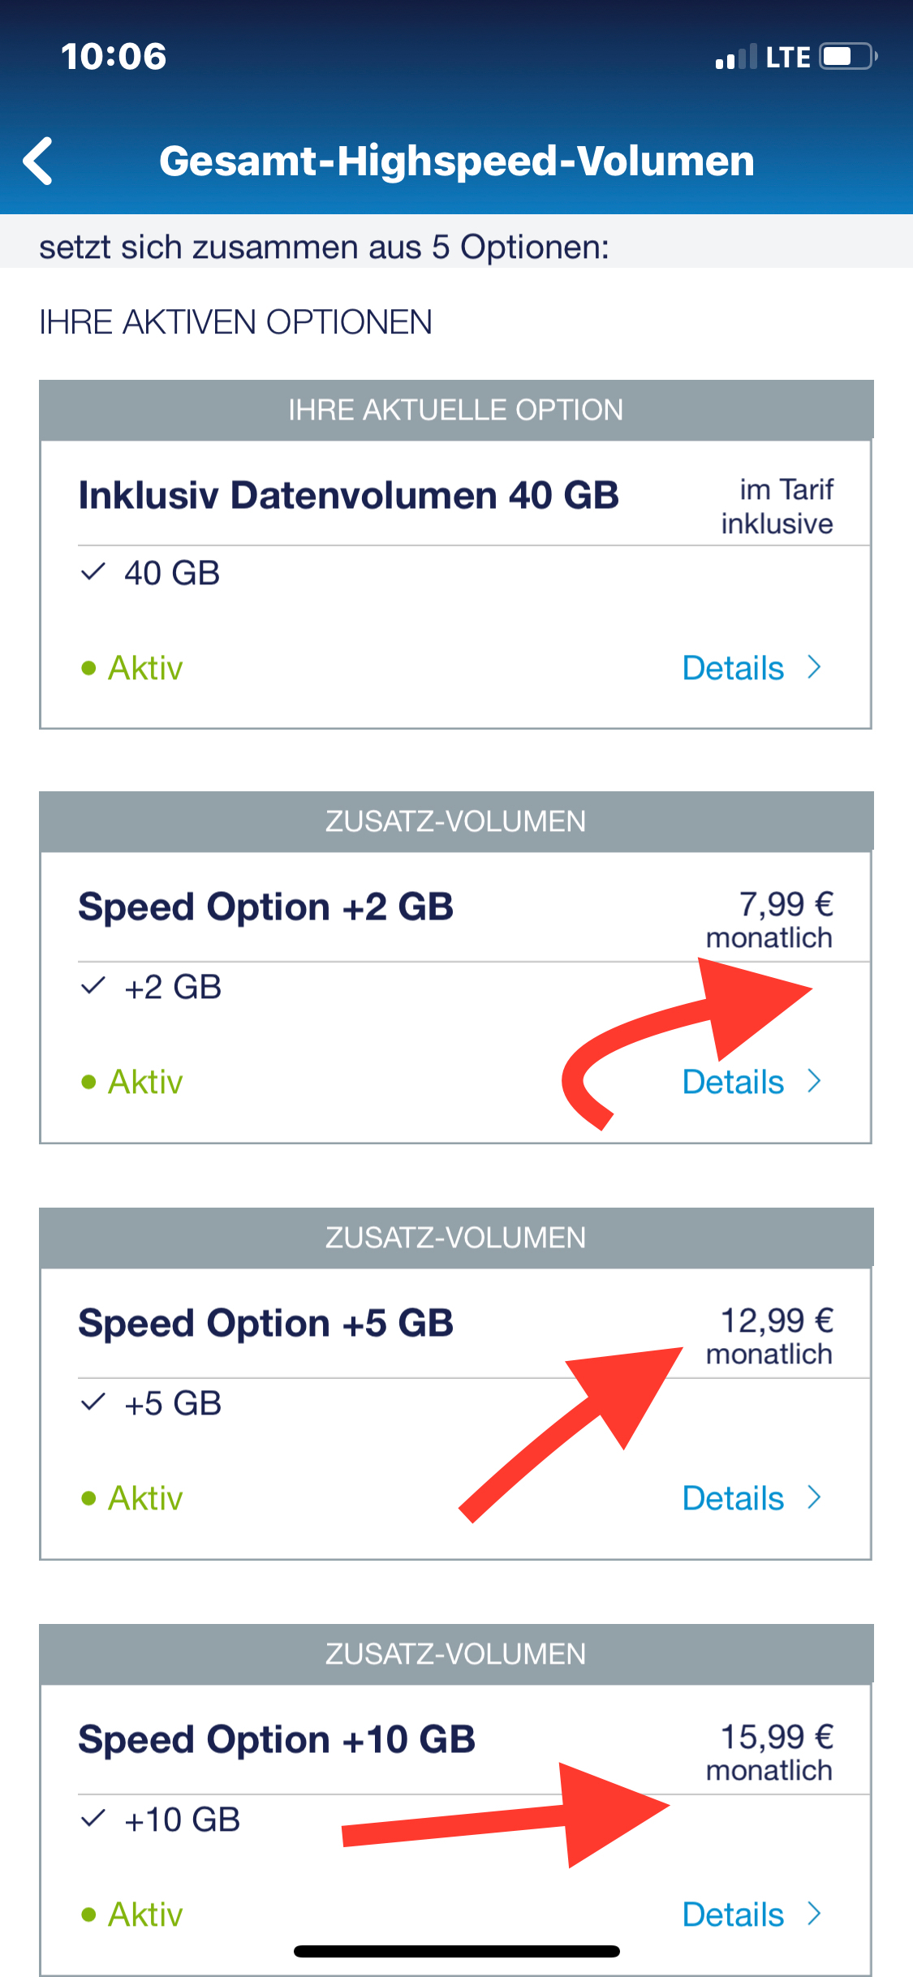Select the Speed Option +2 GB title
This screenshot has width=913, height=1977.
(x=265, y=907)
